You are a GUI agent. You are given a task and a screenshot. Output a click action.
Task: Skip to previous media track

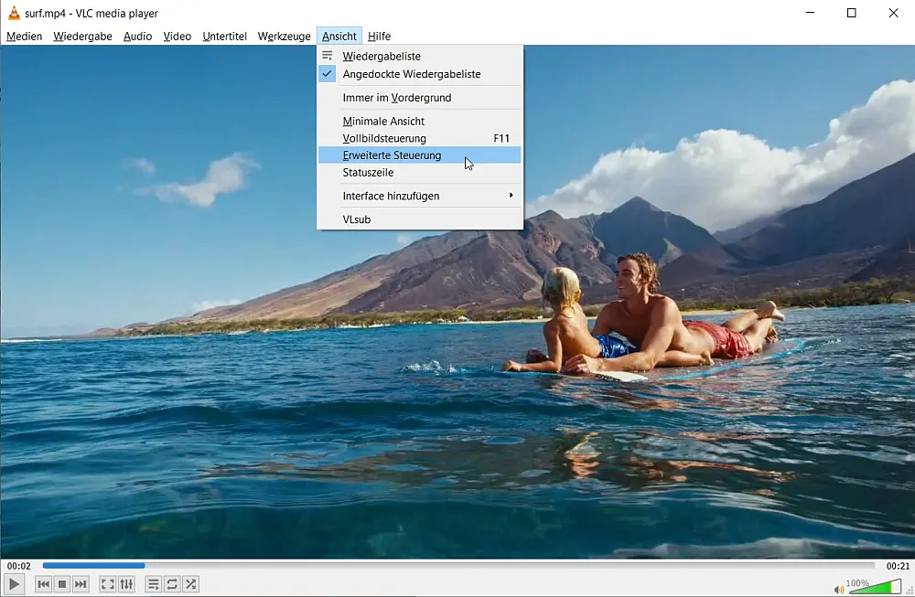pos(43,583)
